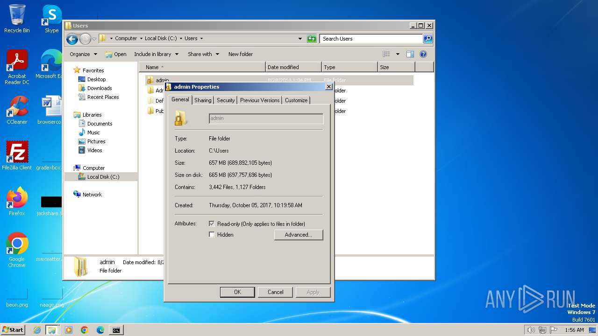598x336 pixels.
Task: Click the Chrome taskbar icon
Action: tap(85, 330)
